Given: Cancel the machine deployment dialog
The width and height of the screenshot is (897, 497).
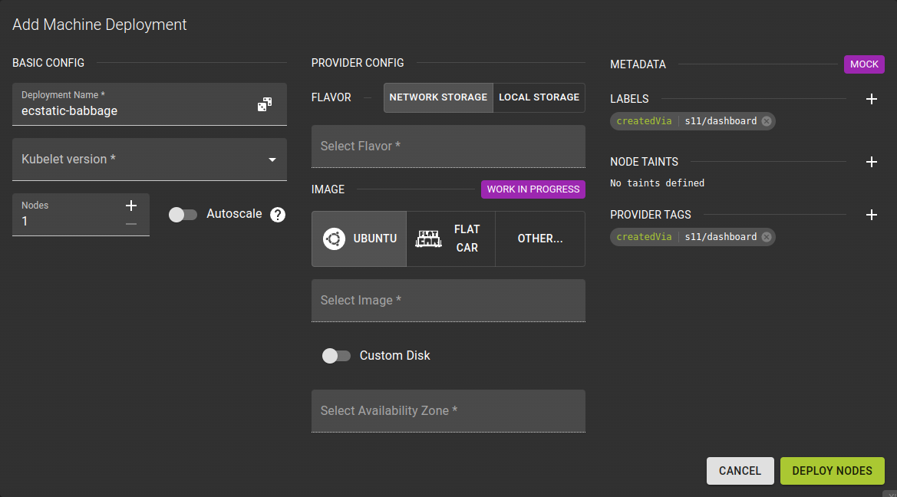Looking at the screenshot, I should pyautogui.click(x=739, y=470).
